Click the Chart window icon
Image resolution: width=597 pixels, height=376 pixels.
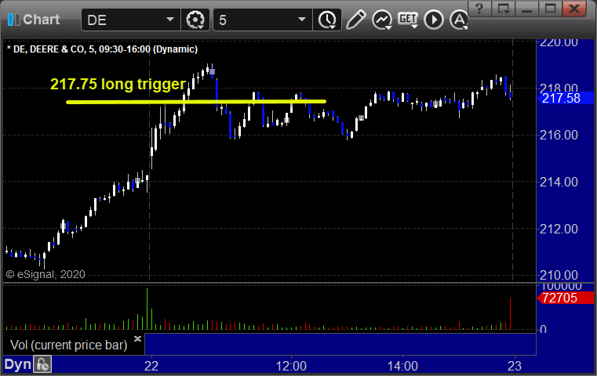tap(13, 20)
